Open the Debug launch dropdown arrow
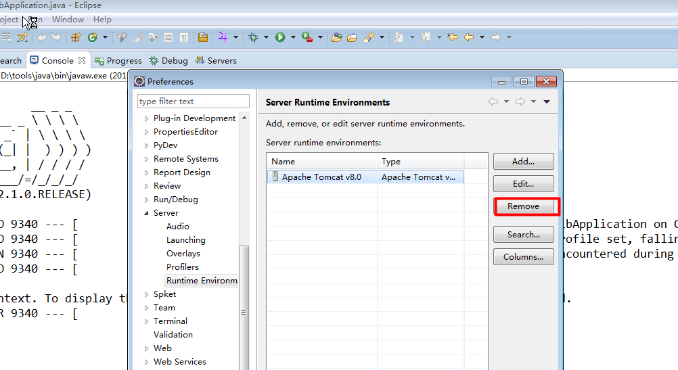This screenshot has height=370, width=678. pos(266,37)
